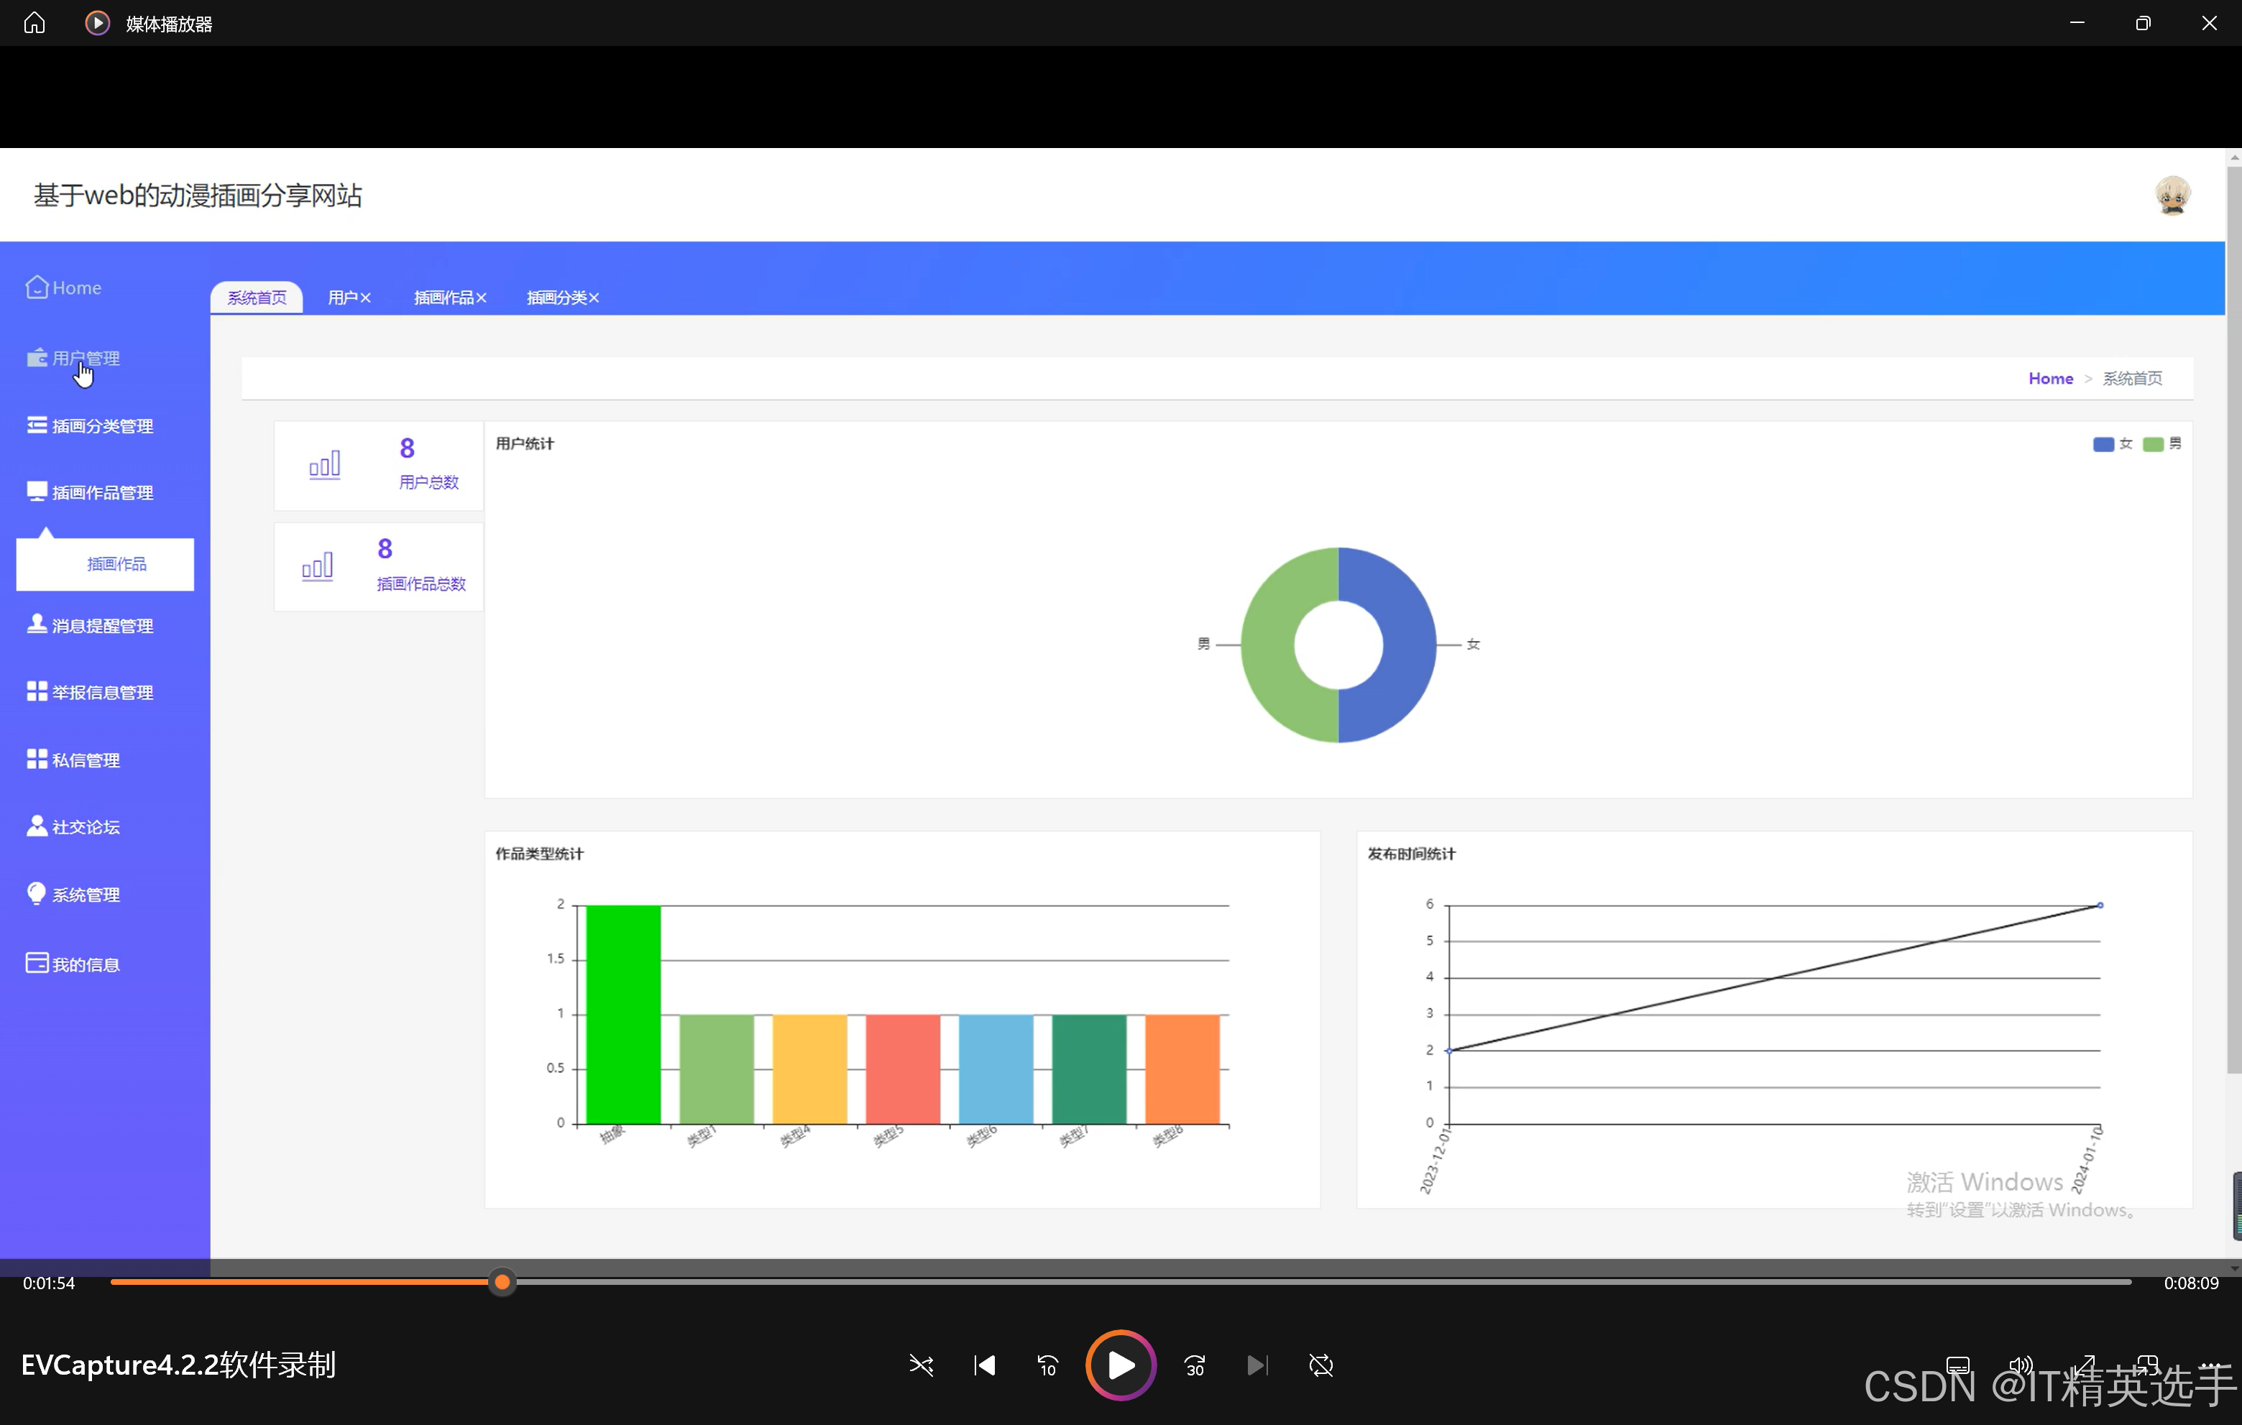The image size is (2242, 1425).
Task: Click the 类型8 orange bar
Action: (1182, 1069)
